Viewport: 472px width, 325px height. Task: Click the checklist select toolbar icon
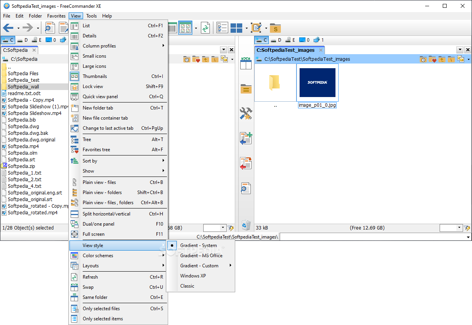(x=222, y=28)
